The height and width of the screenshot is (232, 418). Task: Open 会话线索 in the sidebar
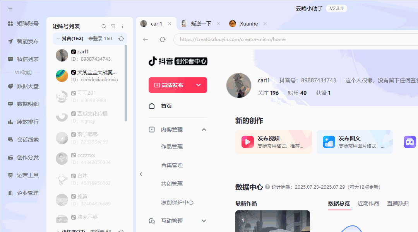point(24,140)
